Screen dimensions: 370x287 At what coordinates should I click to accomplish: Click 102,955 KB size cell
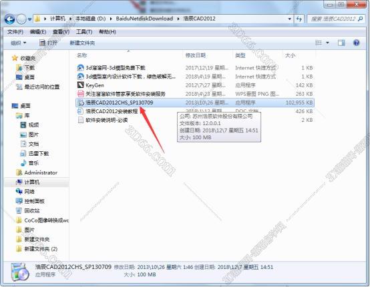(299, 103)
